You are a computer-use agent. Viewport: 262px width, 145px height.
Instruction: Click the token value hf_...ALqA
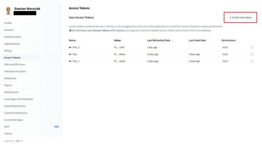tap(120, 61)
